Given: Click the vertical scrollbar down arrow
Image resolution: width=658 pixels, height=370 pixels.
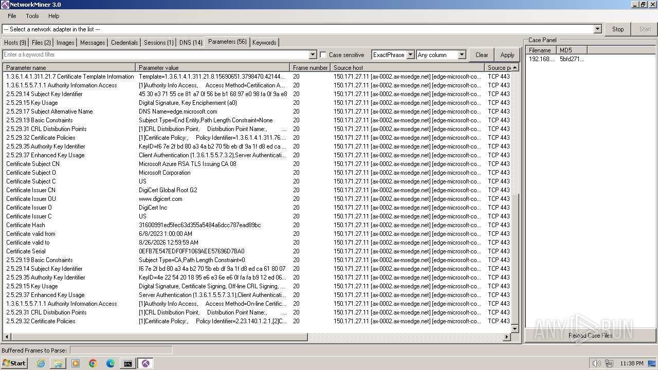Looking at the screenshot, I should [x=515, y=328].
